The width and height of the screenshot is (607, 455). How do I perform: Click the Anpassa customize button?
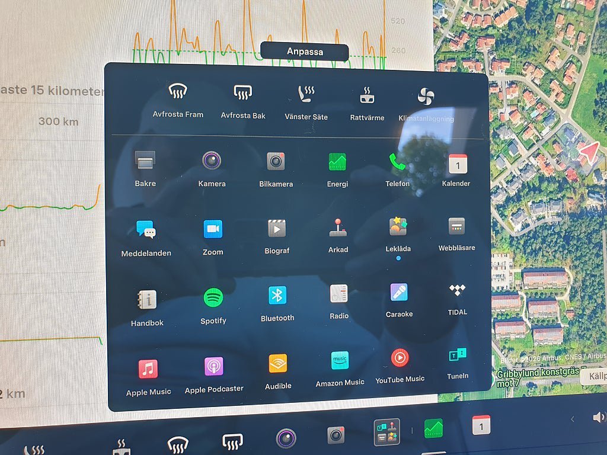[305, 52]
